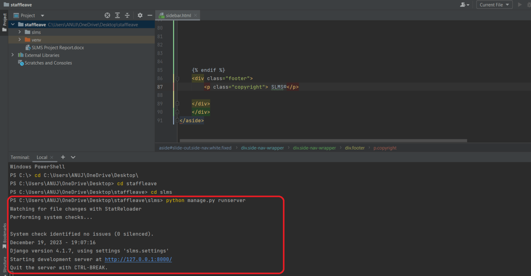
Task: Click the Collapse All icon
Action: click(127, 15)
